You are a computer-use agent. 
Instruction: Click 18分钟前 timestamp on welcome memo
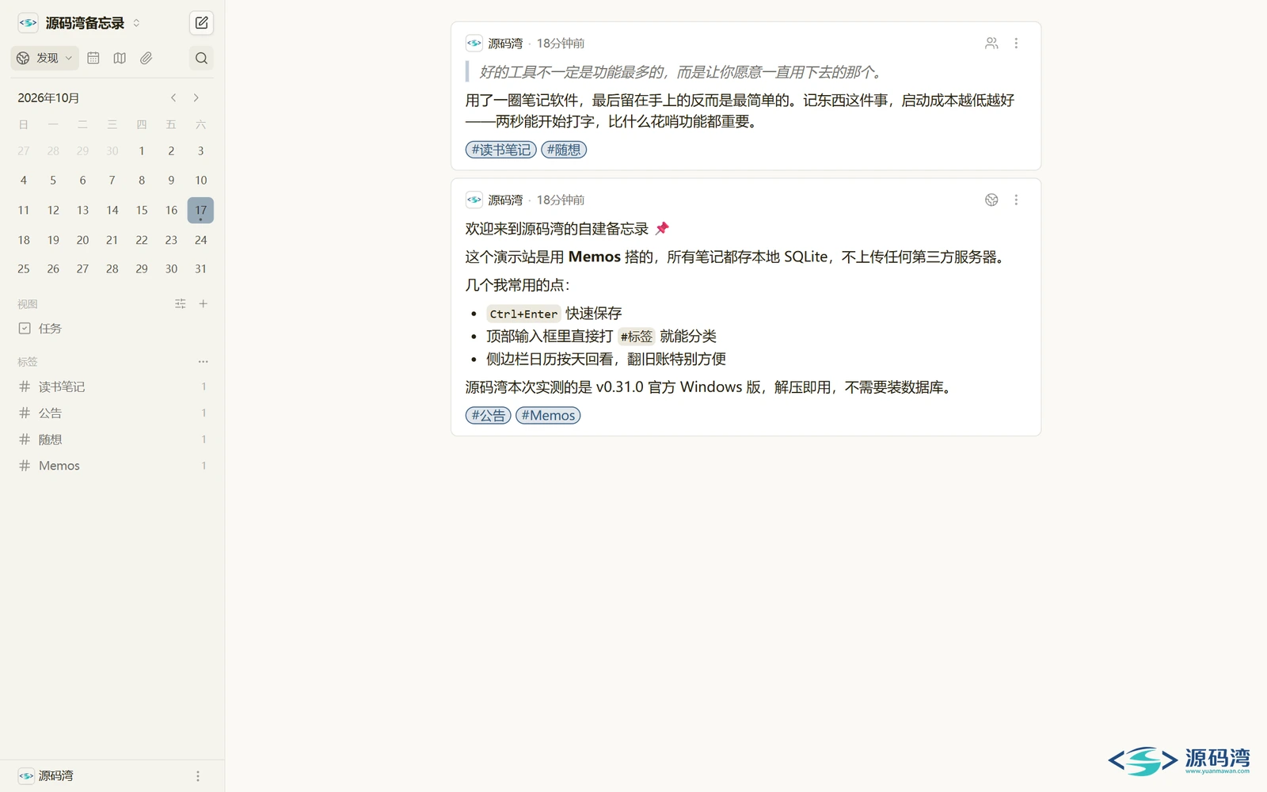(x=561, y=200)
